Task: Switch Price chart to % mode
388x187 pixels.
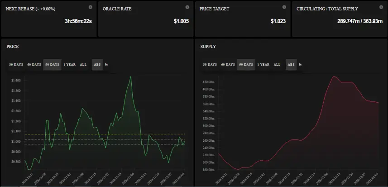Action: [x=106, y=65]
